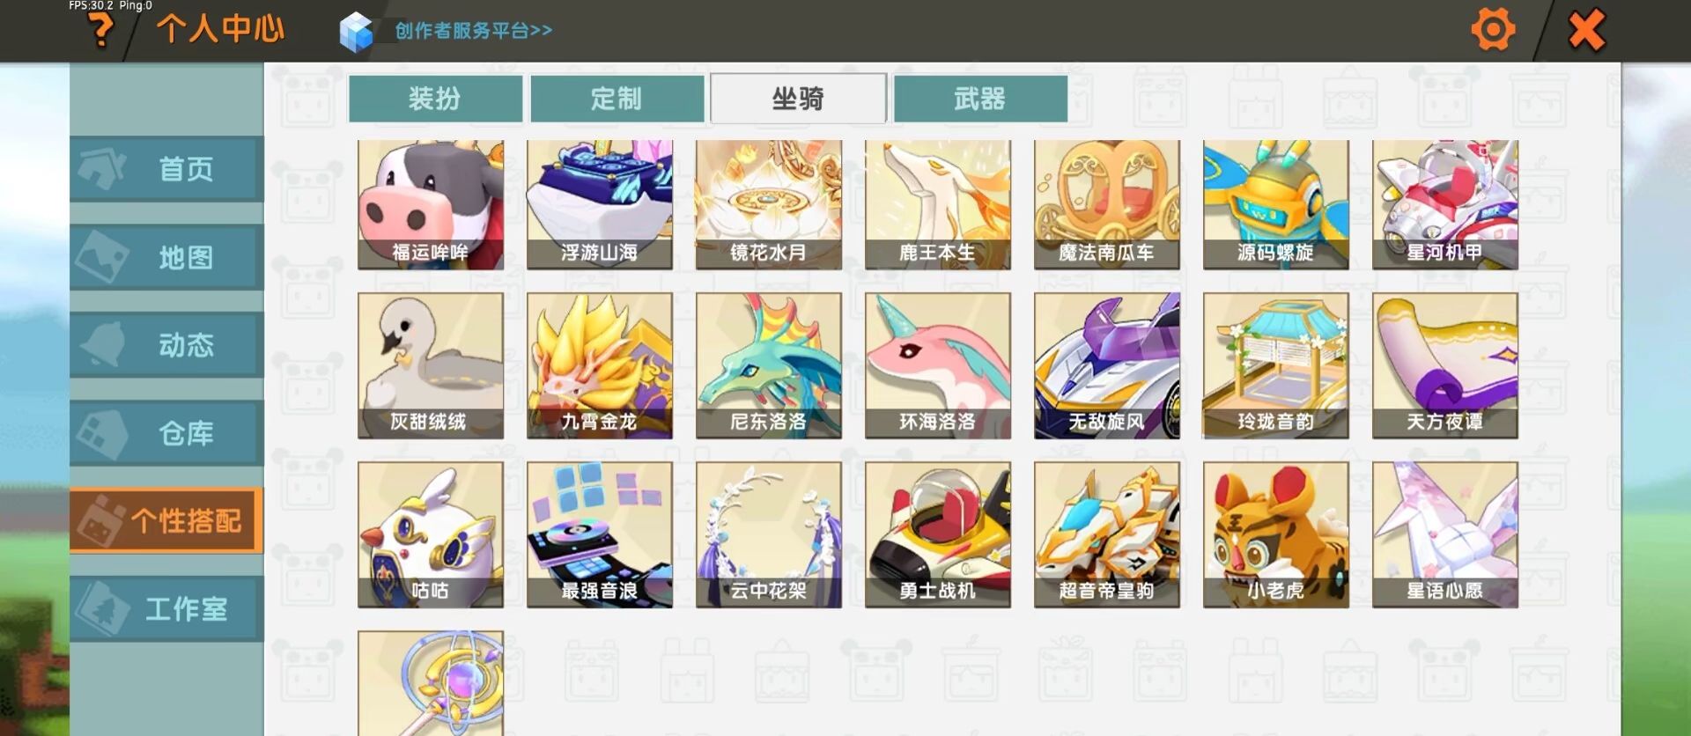
Task: Close the personal center with the X
Action: tap(1587, 31)
